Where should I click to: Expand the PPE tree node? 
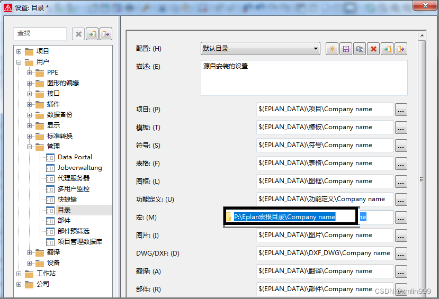(30, 73)
